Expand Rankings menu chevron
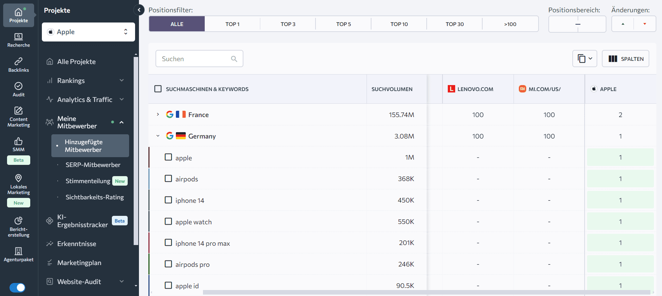This screenshot has height=296, width=662. tap(122, 81)
